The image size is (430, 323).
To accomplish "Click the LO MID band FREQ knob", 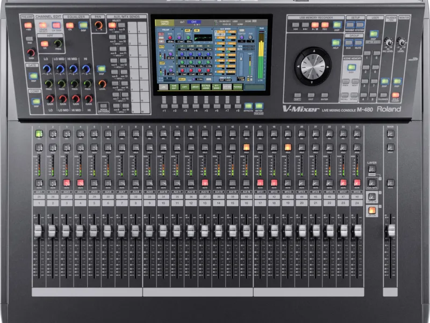I will click(61, 83).
